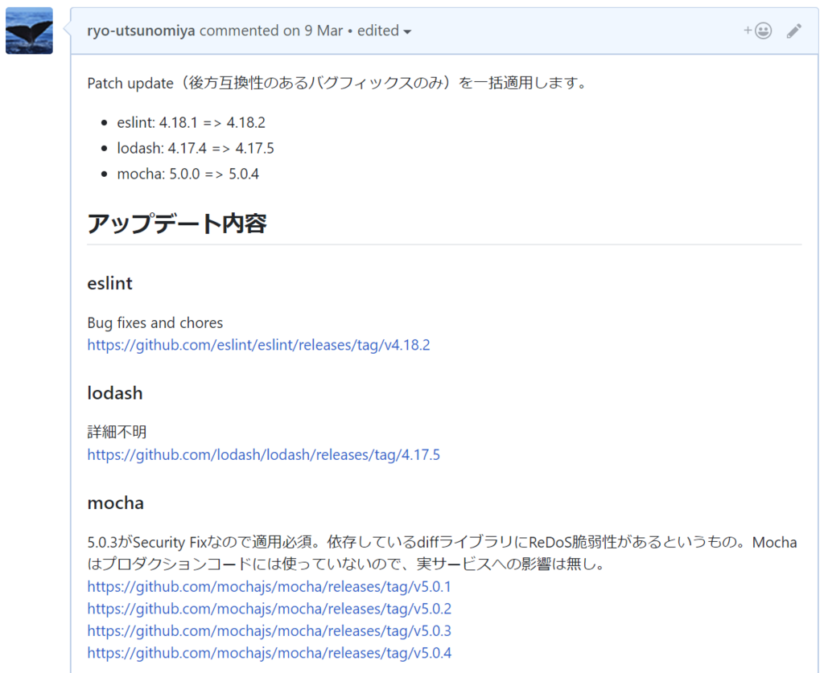
Task: Select the 'eslint: 4.18.1 => 4.18.2' bullet
Action: 192,122
